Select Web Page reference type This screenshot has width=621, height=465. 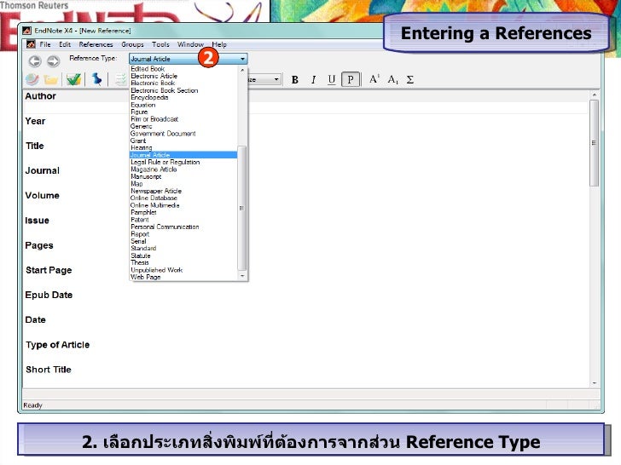click(145, 277)
